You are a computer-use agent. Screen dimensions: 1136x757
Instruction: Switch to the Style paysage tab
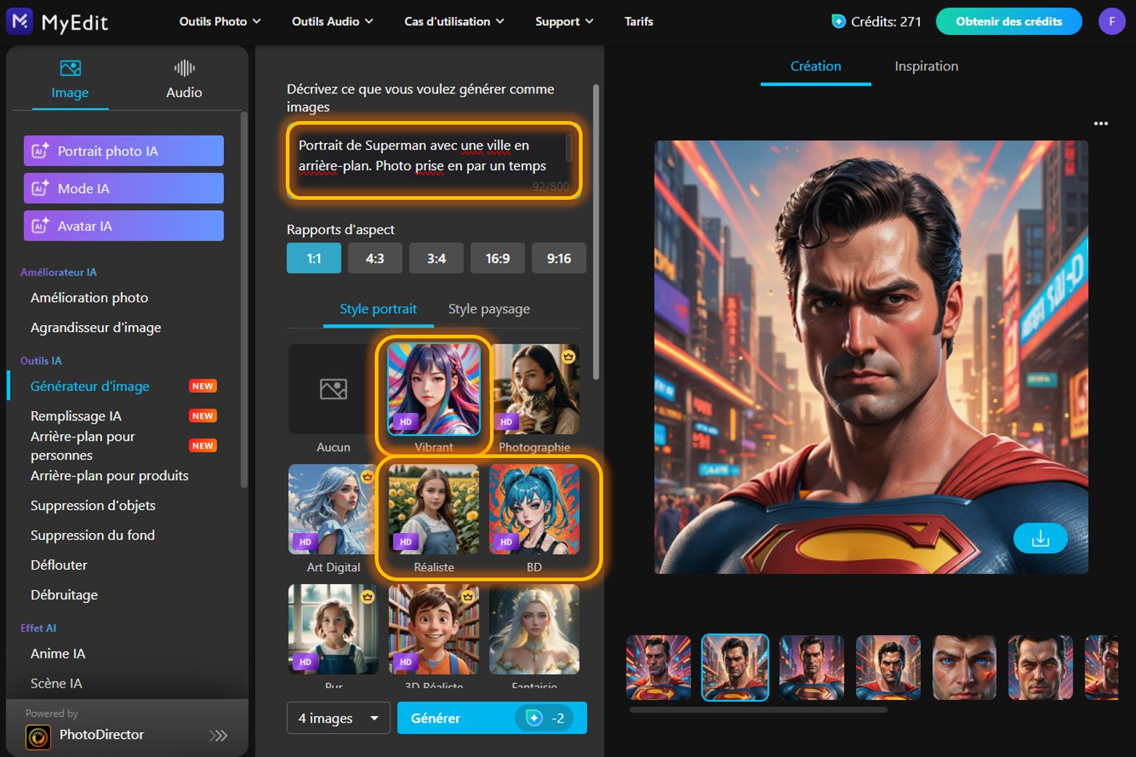489,309
